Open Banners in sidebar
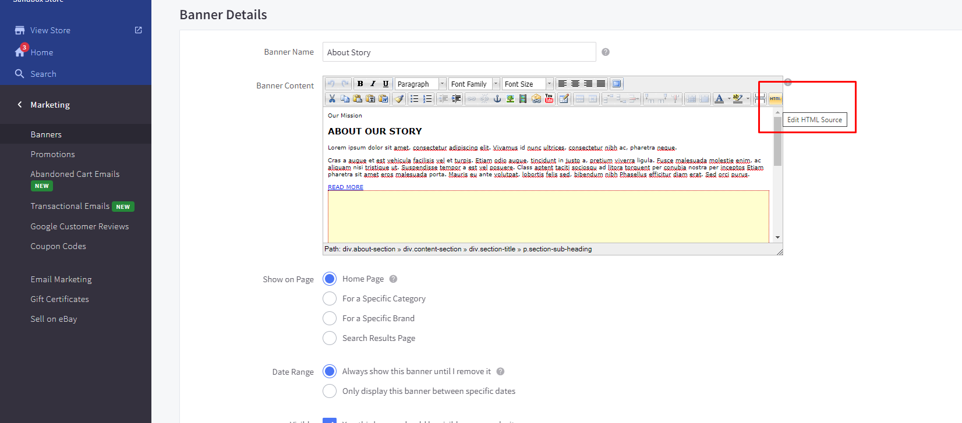This screenshot has height=423, width=962. (46, 134)
